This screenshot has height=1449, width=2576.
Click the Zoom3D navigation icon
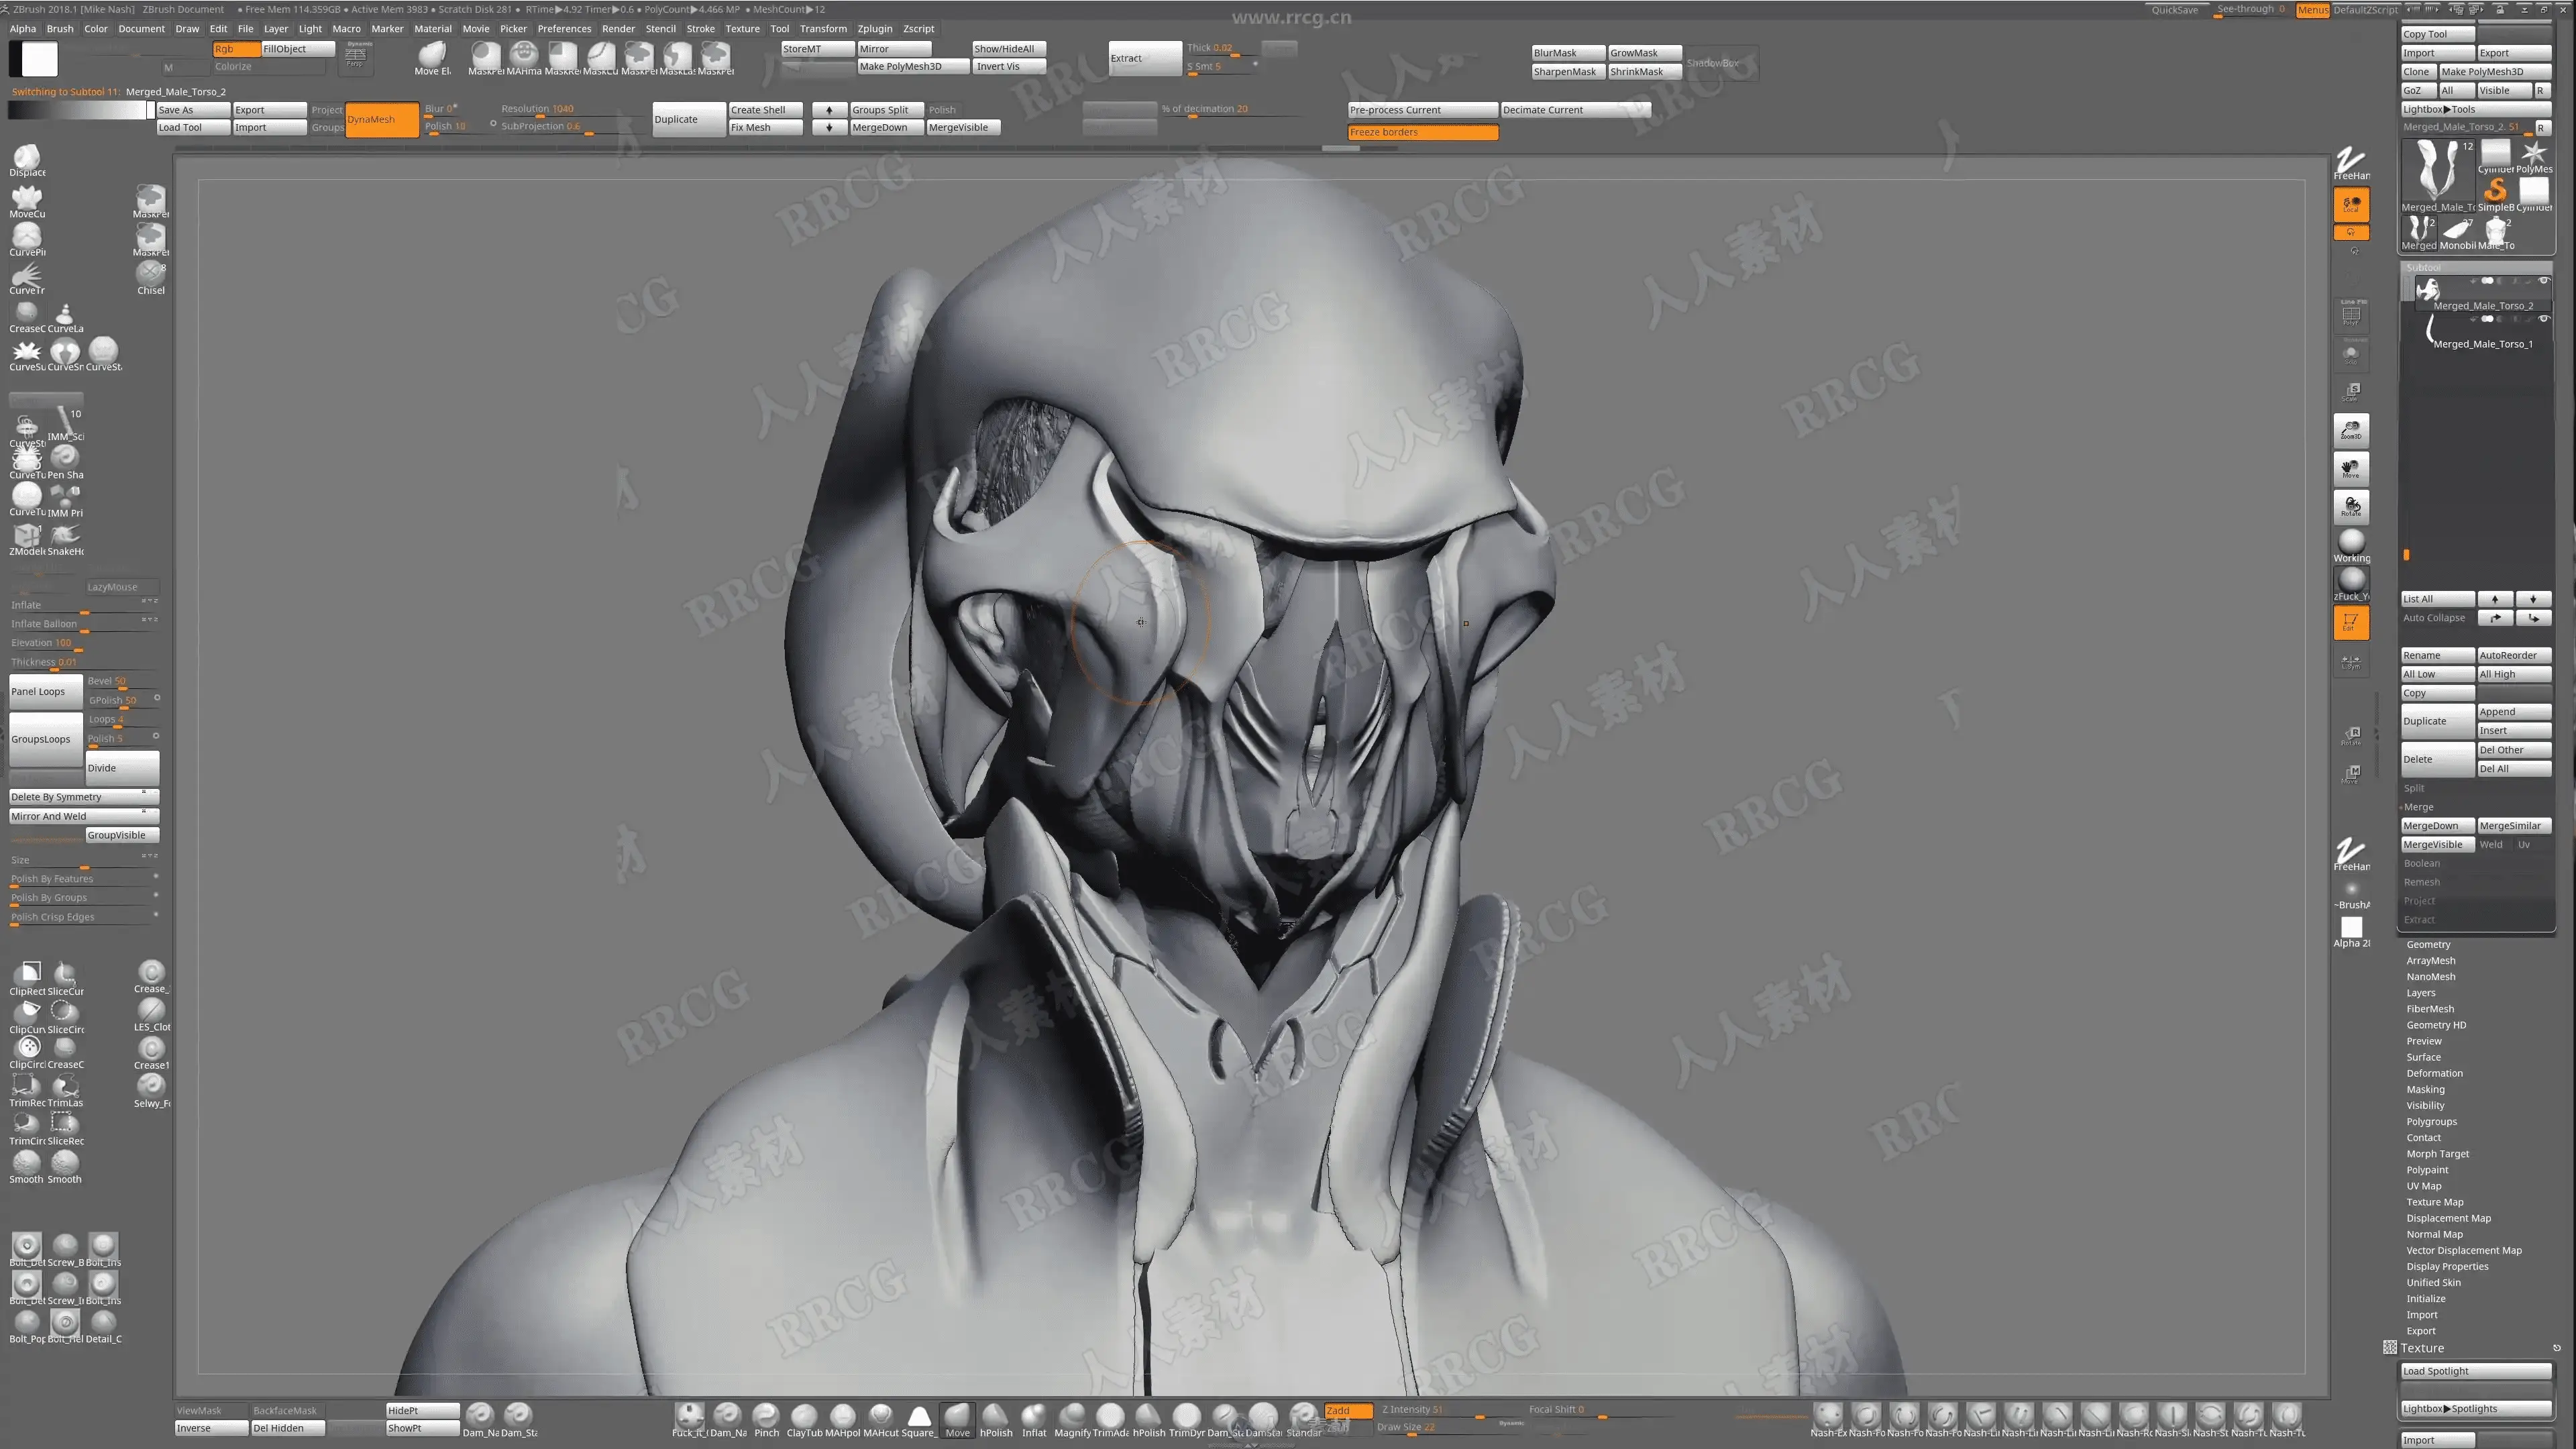click(x=2351, y=430)
